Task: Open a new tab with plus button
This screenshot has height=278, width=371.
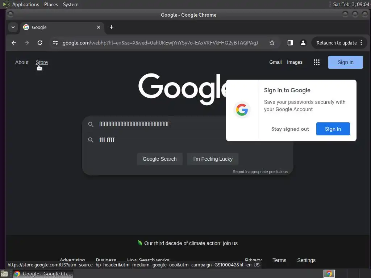Action: pyautogui.click(x=112, y=27)
